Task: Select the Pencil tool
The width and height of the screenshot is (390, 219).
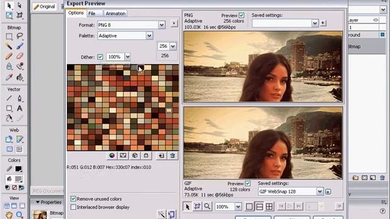Action: 9,56
